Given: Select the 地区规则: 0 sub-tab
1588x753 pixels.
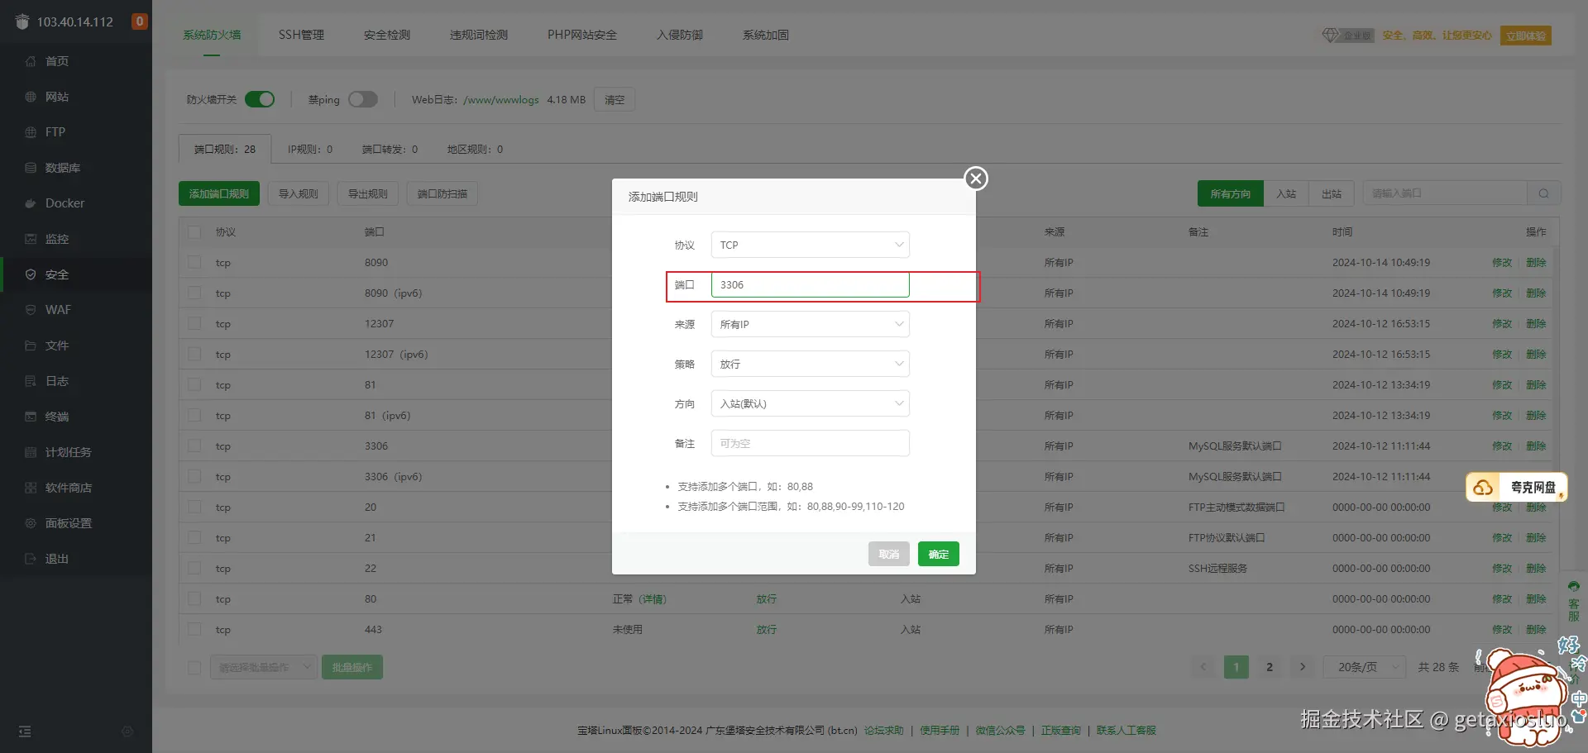Looking at the screenshot, I should pyautogui.click(x=476, y=150).
